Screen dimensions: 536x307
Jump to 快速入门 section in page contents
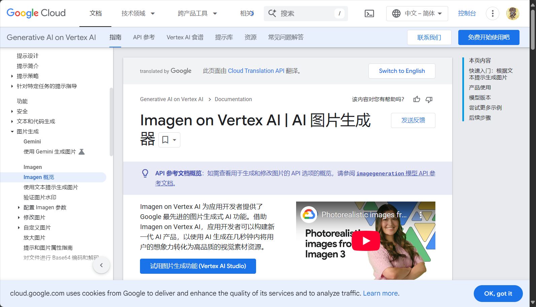[491, 74]
